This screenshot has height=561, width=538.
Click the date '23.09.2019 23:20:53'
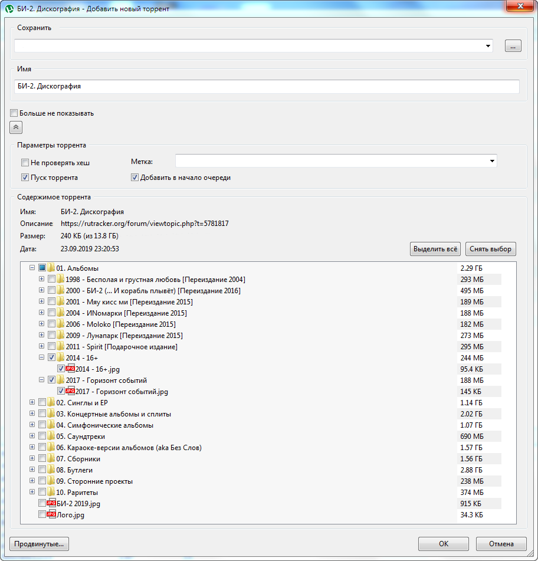pos(90,249)
